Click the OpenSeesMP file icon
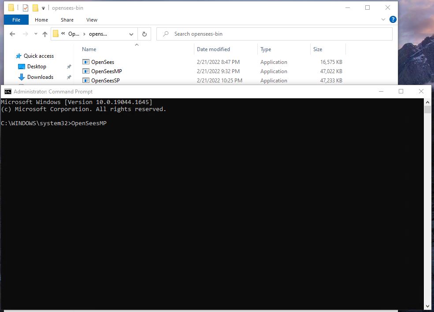This screenshot has height=312, width=434. click(86, 71)
